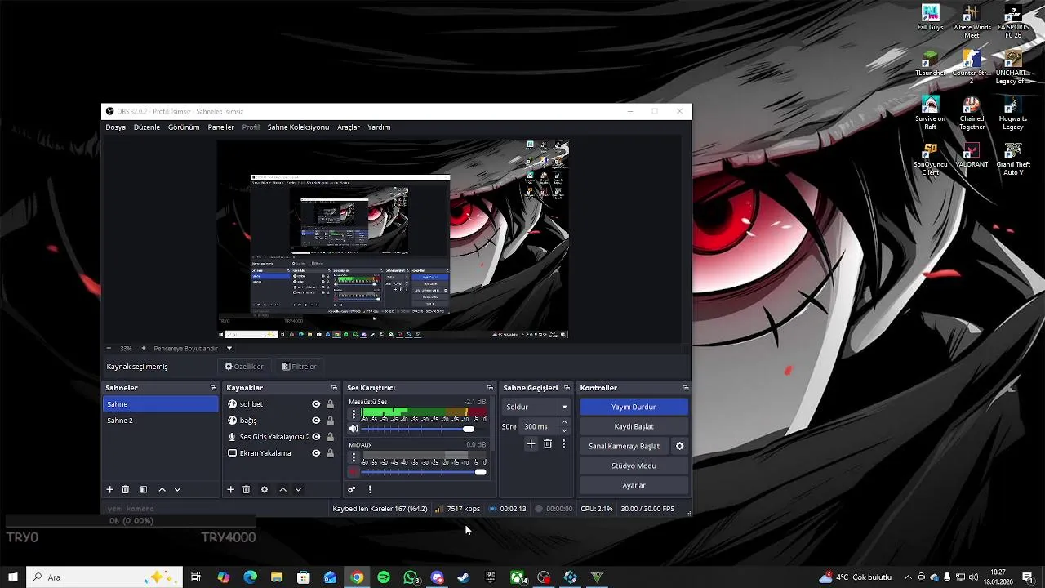Click the Mic/Aux volume slider
Image resolution: width=1045 pixels, height=588 pixels.
424,472
